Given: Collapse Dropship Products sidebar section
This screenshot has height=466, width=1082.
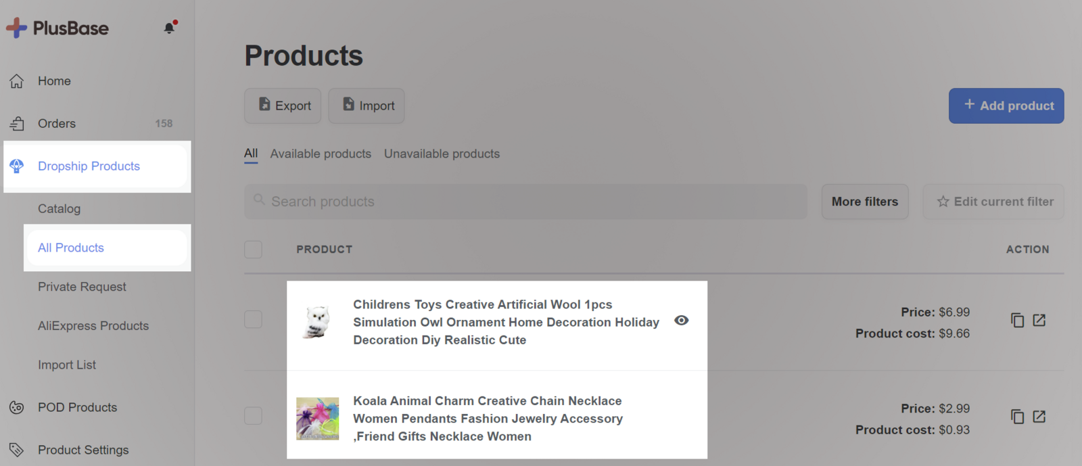Looking at the screenshot, I should click(89, 166).
